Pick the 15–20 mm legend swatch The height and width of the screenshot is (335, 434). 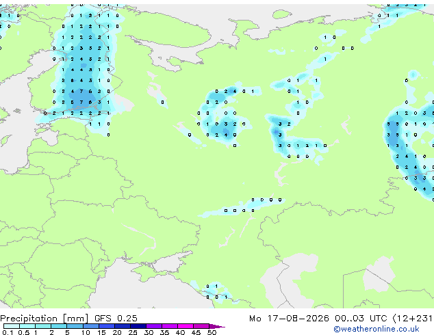click(x=106, y=326)
